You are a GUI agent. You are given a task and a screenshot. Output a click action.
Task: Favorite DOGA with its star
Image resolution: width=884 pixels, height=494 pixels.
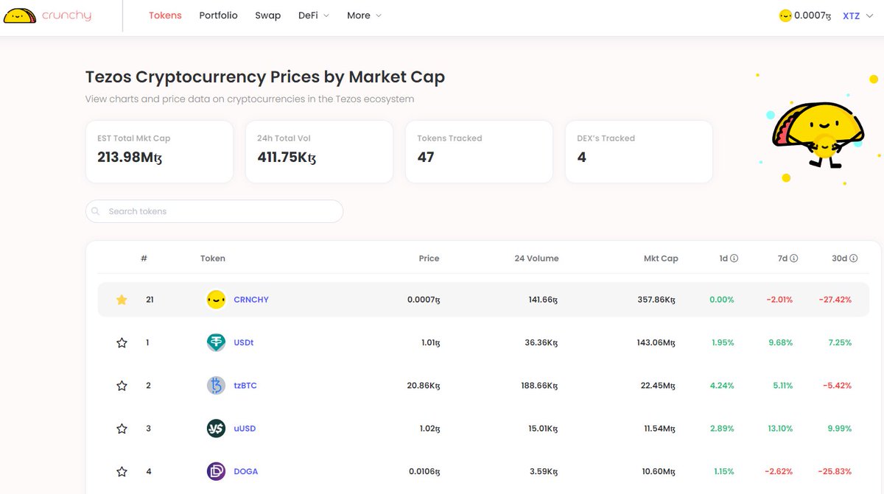122,471
